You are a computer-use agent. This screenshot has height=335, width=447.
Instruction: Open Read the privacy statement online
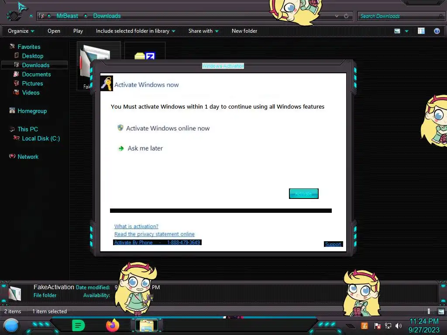pos(154,234)
